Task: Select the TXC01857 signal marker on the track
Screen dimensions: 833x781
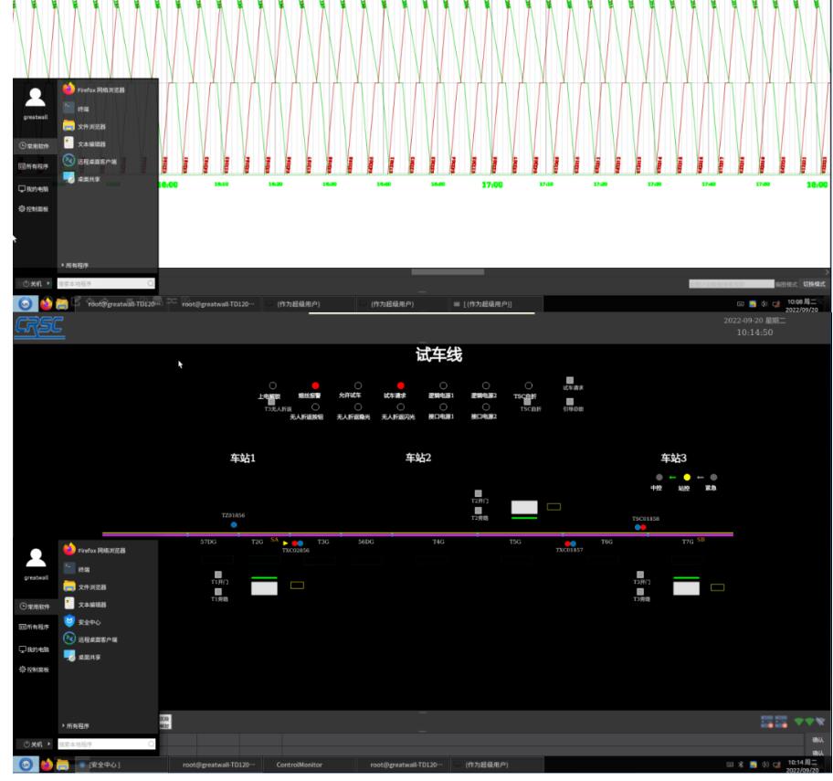Action: tap(570, 544)
